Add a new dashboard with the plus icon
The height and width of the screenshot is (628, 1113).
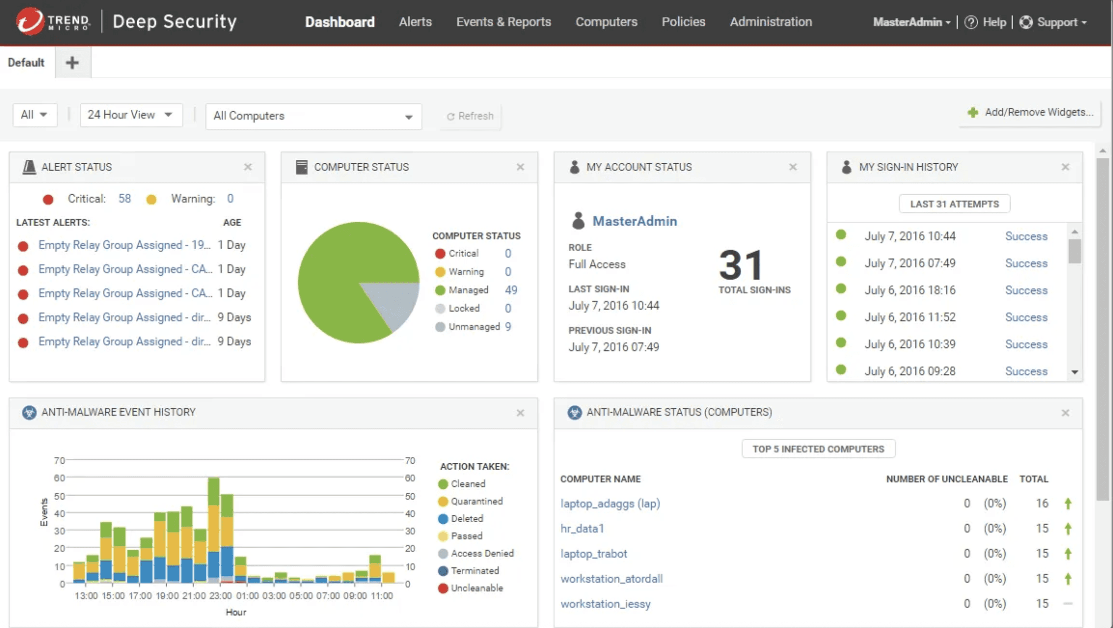[72, 62]
